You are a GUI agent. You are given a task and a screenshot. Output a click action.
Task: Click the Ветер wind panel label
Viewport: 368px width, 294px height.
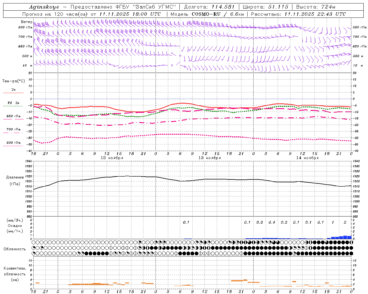point(26,22)
